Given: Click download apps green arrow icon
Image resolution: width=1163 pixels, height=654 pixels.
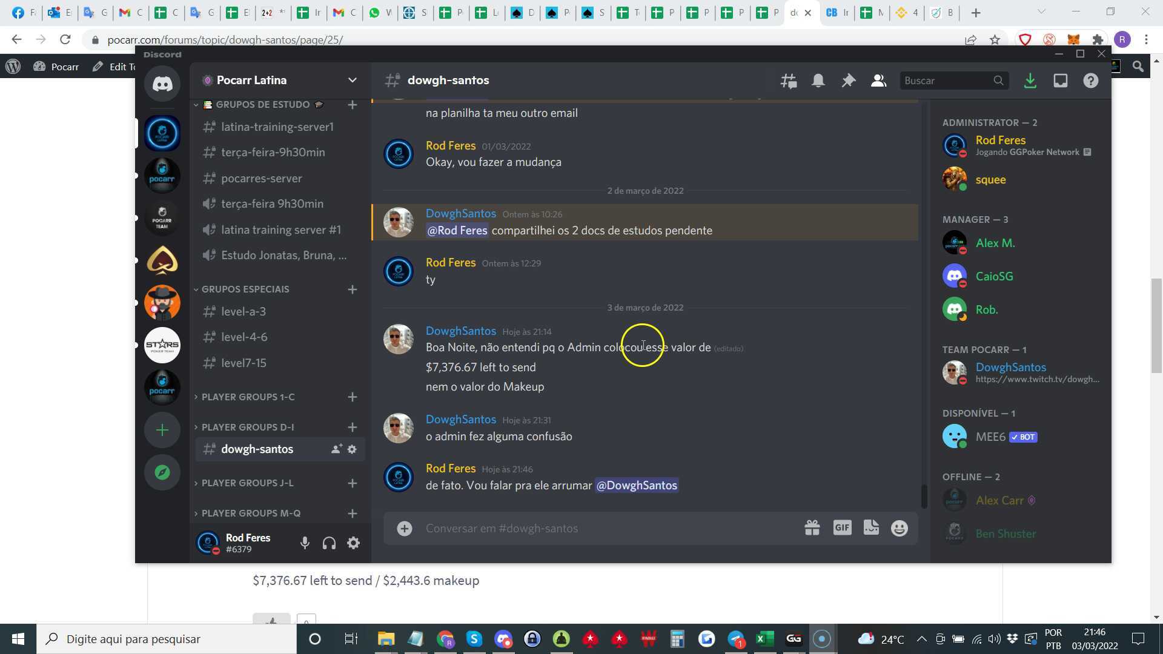Looking at the screenshot, I should [x=1030, y=81].
